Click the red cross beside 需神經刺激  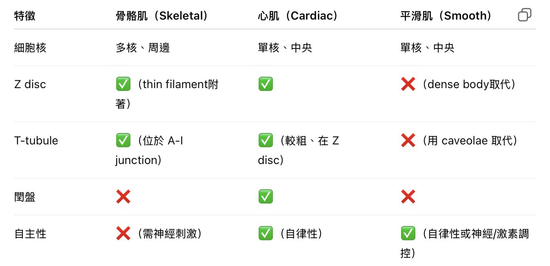tap(123, 234)
